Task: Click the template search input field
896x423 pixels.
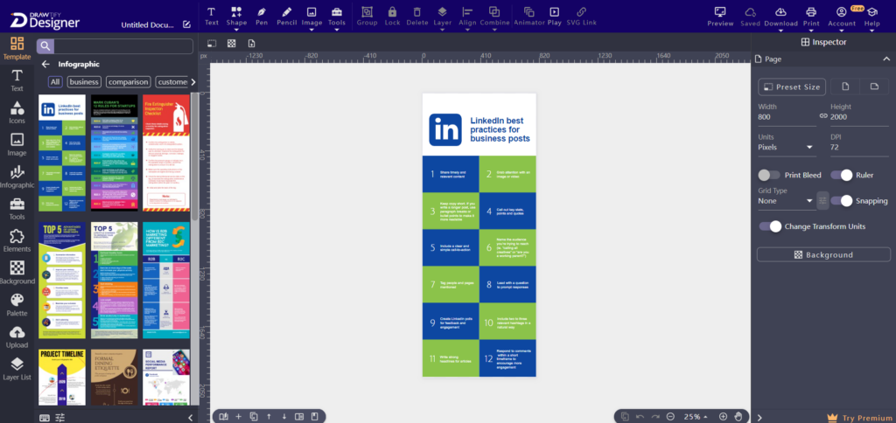Action: pyautogui.click(x=122, y=46)
